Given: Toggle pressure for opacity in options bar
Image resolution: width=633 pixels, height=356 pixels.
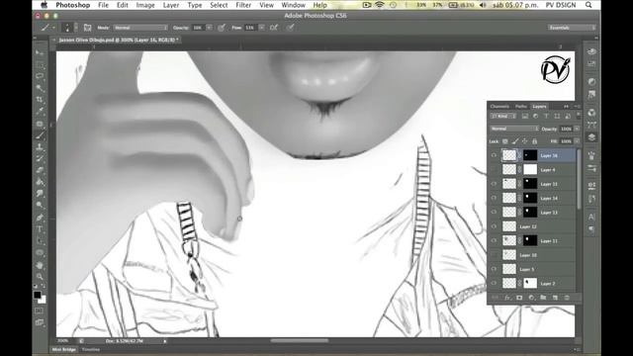Looking at the screenshot, I should (x=222, y=28).
